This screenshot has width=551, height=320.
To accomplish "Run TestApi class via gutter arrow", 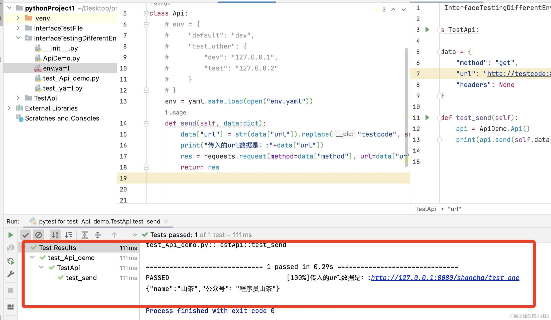I will [x=427, y=30].
